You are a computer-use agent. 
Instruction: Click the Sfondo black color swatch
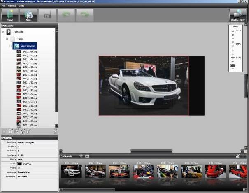19,163
